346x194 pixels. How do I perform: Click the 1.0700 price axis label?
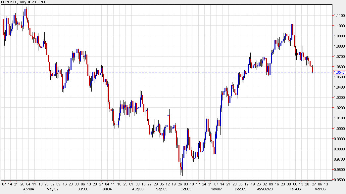[339, 57]
